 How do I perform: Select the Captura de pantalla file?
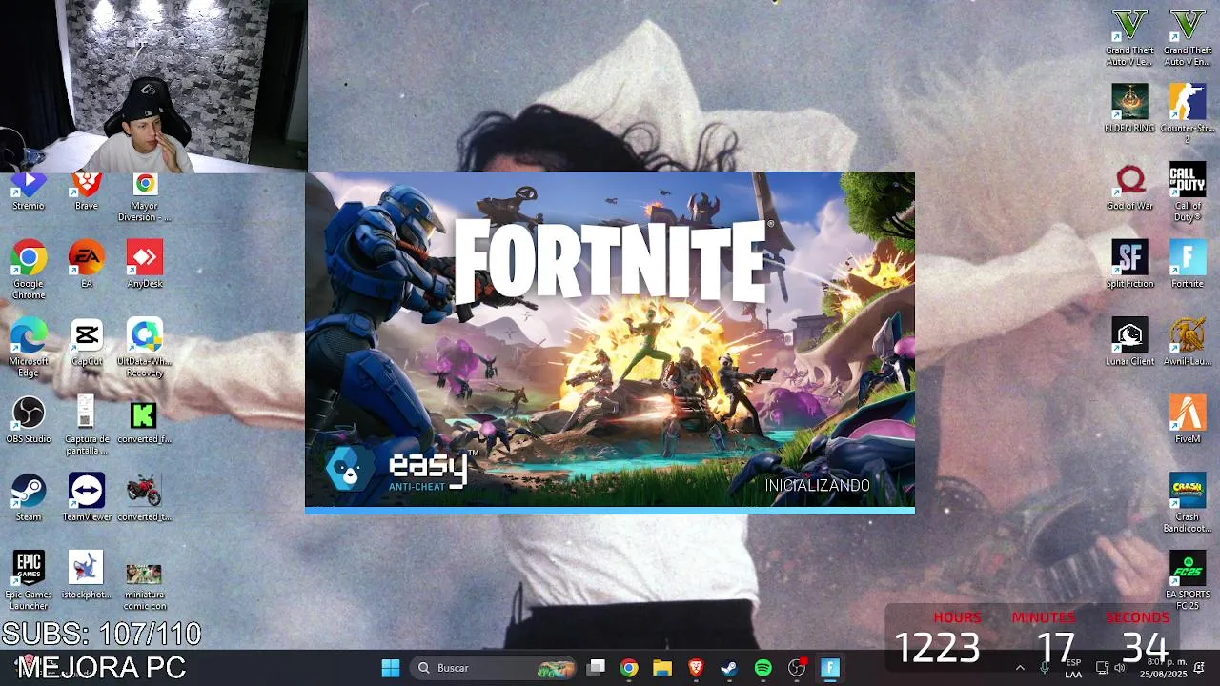pos(87,426)
